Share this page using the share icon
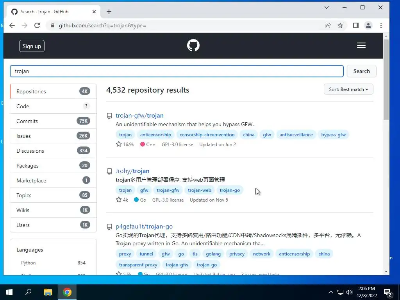This screenshot has width=400, height=300. (x=328, y=25)
